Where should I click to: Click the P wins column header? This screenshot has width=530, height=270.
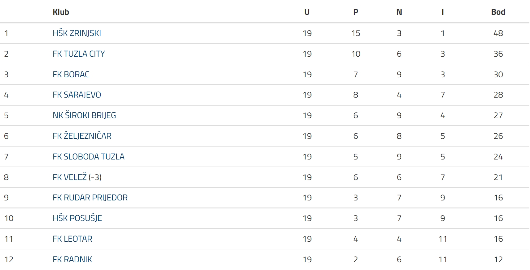356,12
